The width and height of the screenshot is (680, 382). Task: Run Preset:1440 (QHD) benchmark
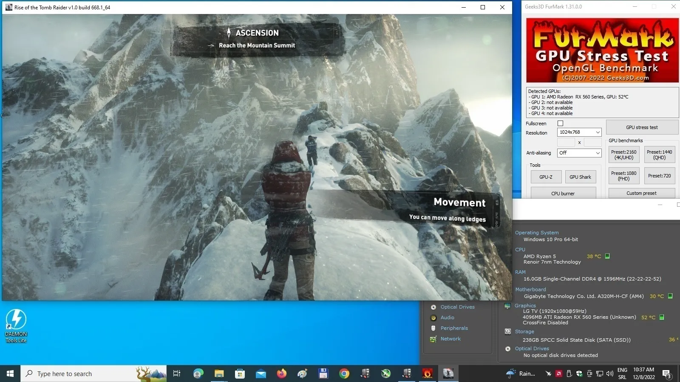coord(660,154)
